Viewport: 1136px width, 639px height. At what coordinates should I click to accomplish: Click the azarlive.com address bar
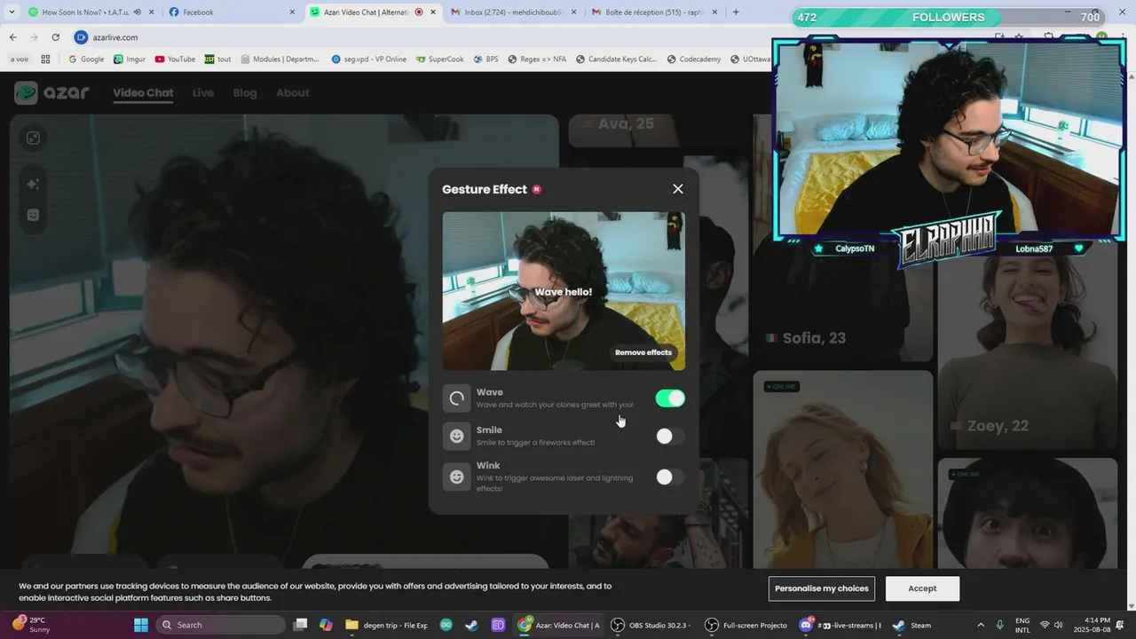[426, 37]
